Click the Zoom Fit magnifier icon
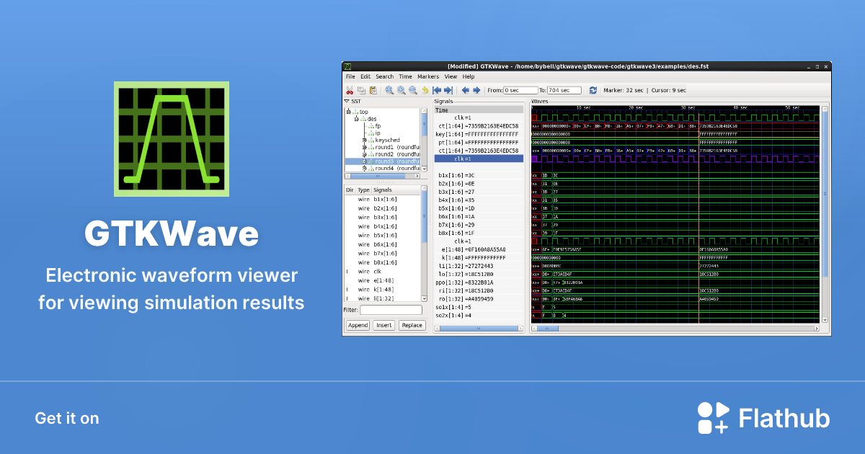The width and height of the screenshot is (865, 454). click(x=389, y=90)
